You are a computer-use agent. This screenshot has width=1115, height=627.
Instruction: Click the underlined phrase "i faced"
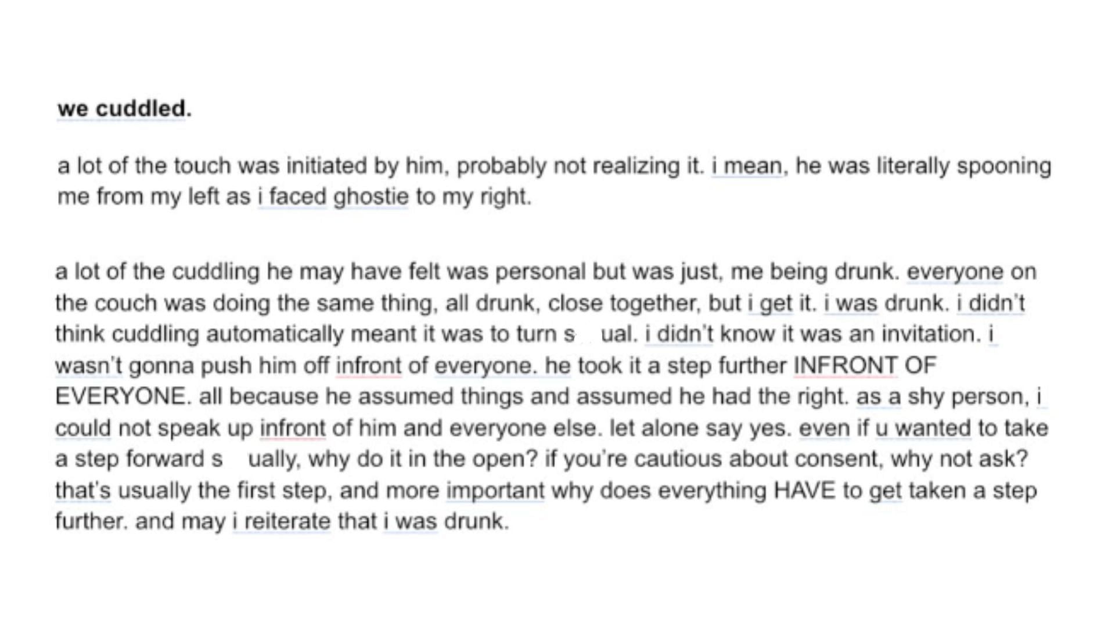293,196
